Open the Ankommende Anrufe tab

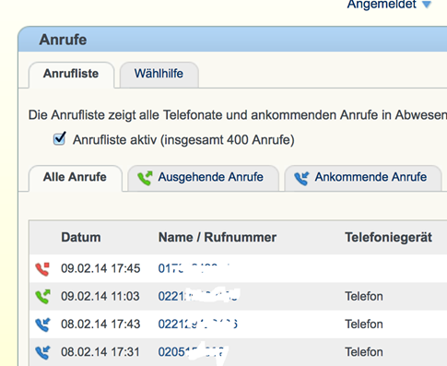362,178
